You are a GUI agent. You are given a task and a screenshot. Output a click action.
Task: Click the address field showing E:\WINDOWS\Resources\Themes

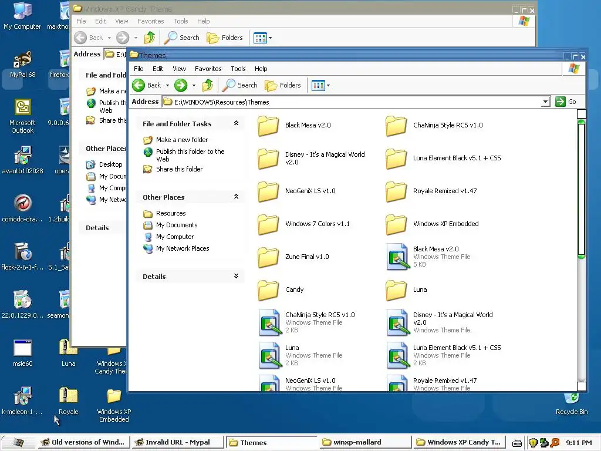(356, 102)
